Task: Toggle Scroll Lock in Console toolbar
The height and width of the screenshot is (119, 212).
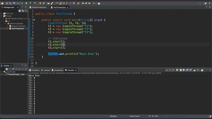Action: (181, 70)
